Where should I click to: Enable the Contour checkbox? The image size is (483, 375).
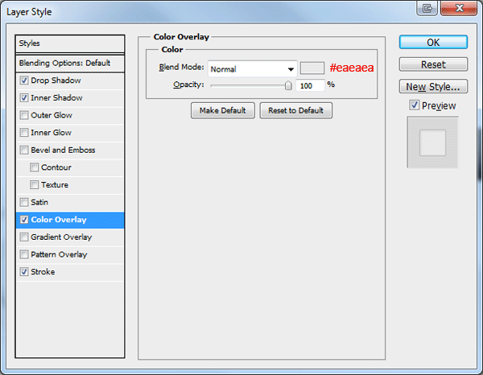(x=34, y=167)
